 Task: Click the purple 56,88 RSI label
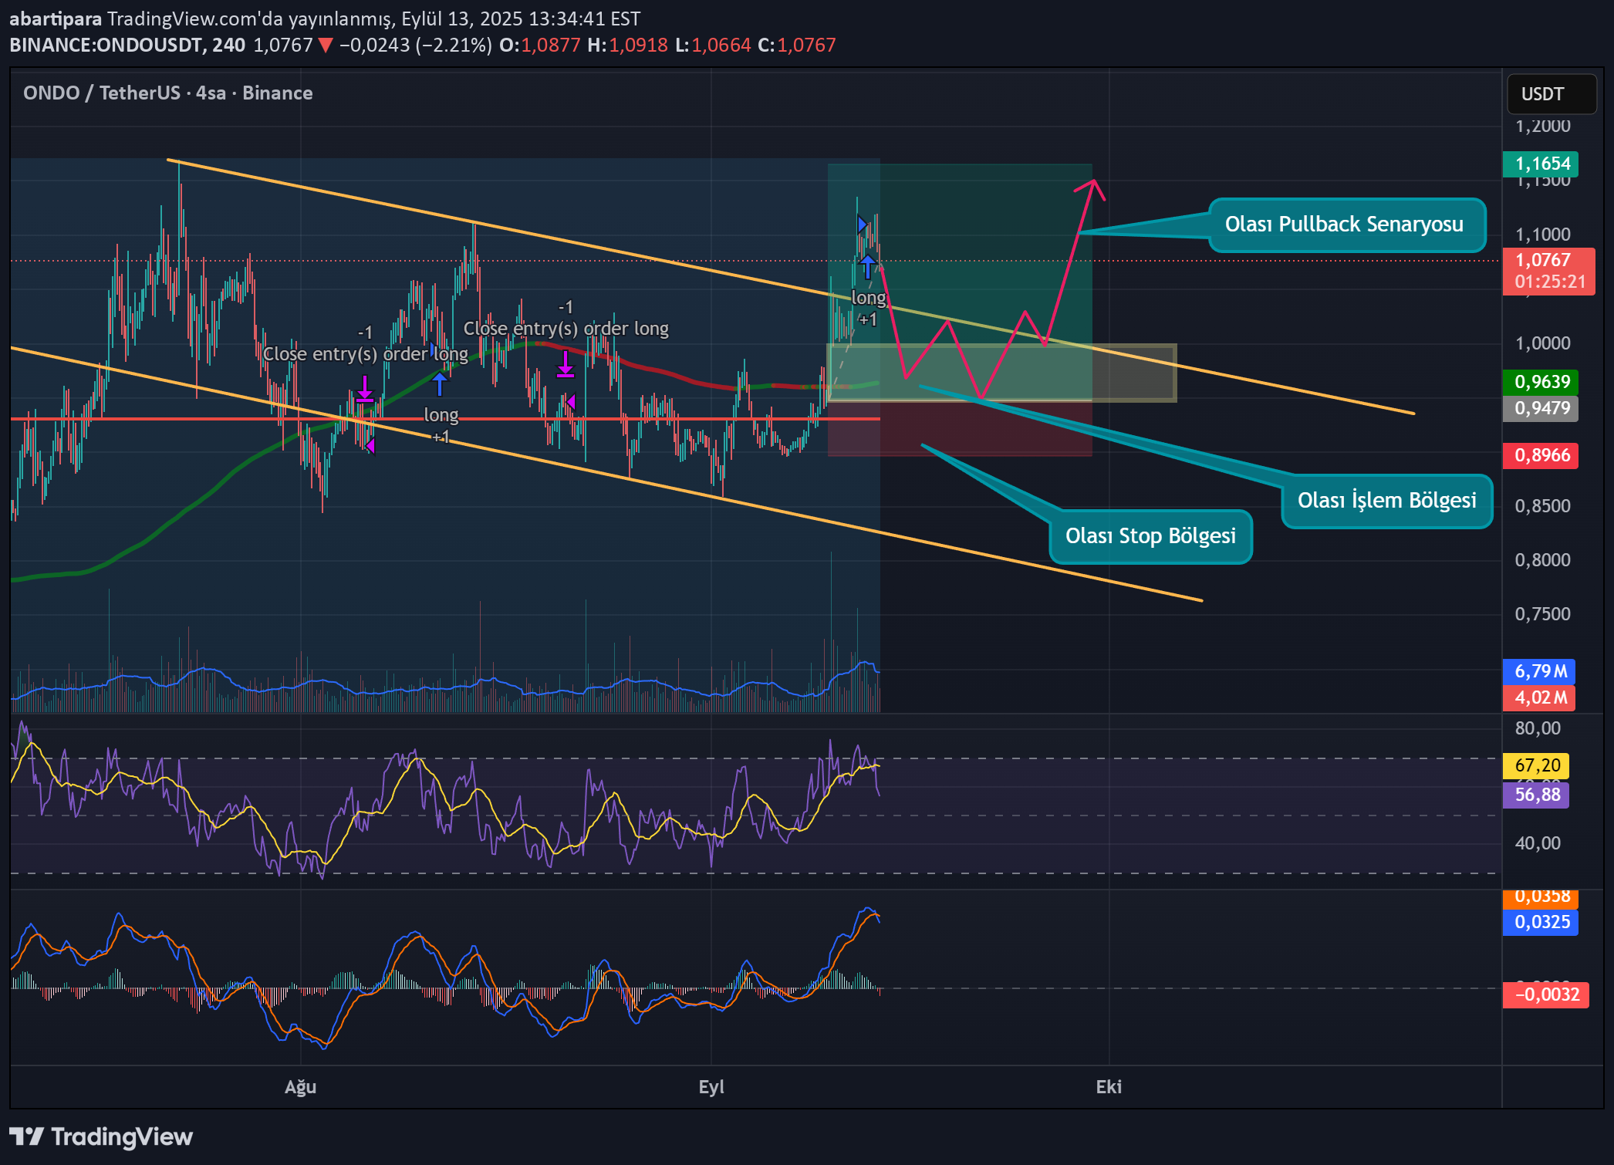[1536, 795]
